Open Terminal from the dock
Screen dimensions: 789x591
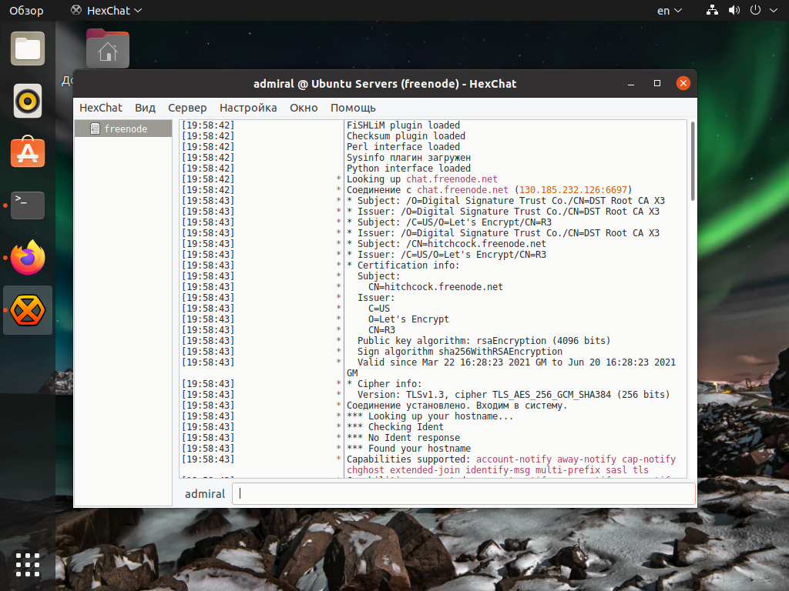click(x=28, y=205)
